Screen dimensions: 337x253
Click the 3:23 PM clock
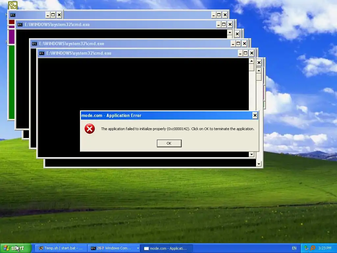pos(325,248)
